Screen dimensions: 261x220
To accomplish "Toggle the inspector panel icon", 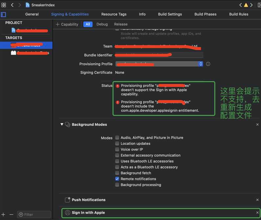I will (259, 5).
